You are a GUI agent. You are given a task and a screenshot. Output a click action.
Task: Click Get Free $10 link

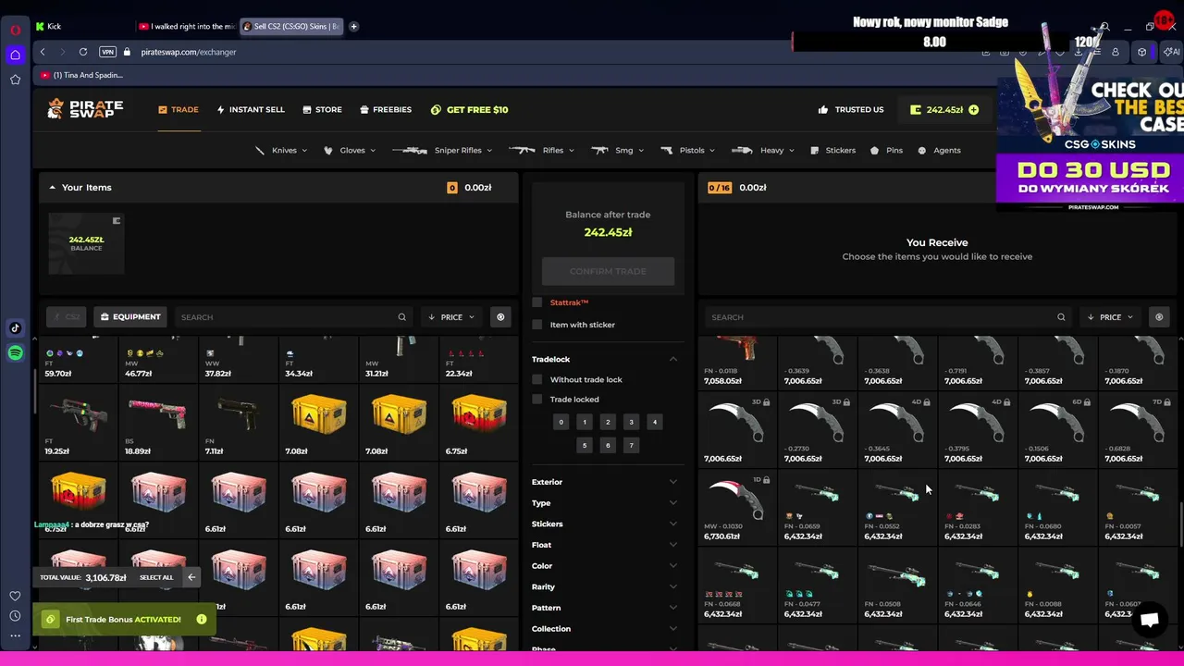pyautogui.click(x=470, y=110)
